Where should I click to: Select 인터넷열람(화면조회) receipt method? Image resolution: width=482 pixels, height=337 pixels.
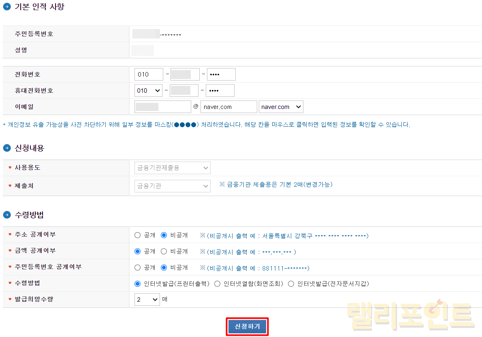coord(218,284)
